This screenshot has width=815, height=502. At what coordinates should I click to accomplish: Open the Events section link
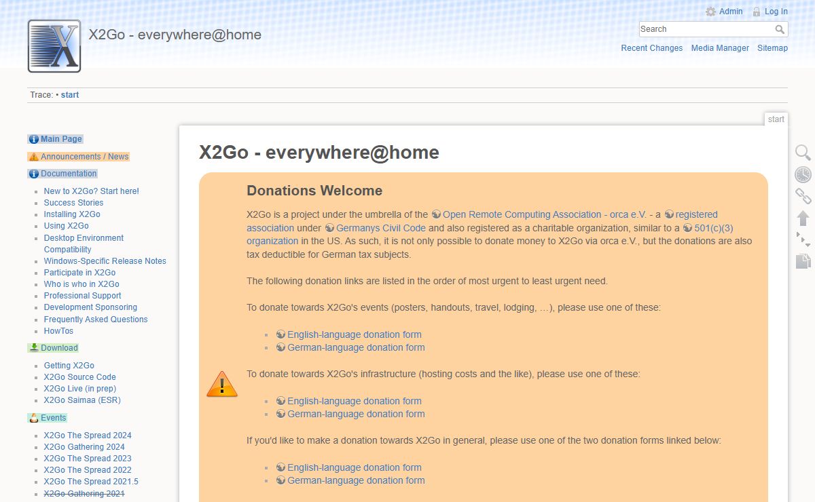point(54,418)
